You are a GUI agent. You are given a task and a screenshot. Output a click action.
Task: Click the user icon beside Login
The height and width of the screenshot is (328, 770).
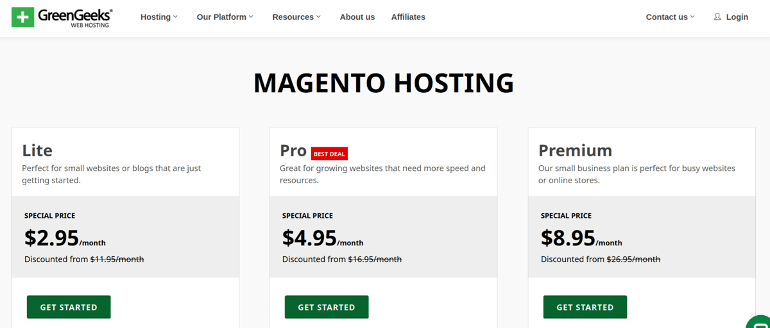pos(717,17)
